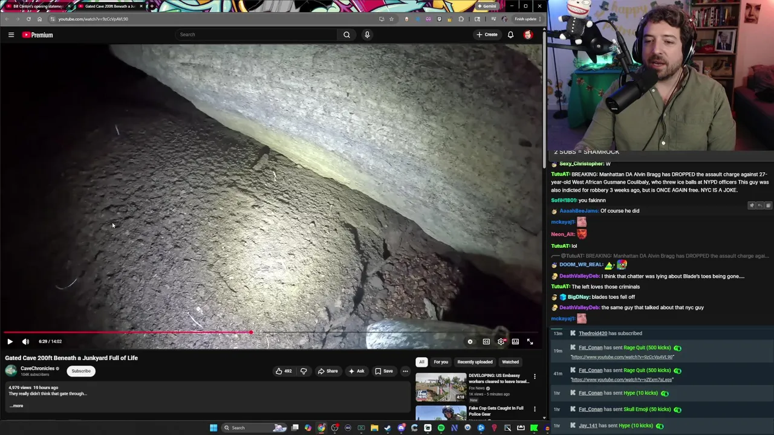Image resolution: width=774 pixels, height=435 pixels.
Task: Pin the hovered chat message
Action: [x=752, y=205]
